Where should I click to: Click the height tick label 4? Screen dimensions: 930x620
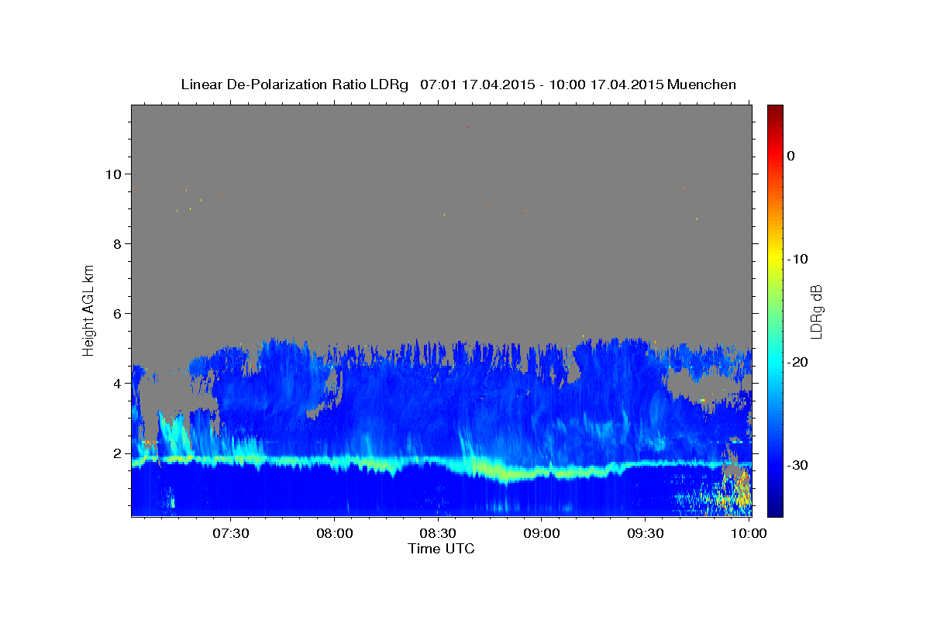click(x=118, y=384)
